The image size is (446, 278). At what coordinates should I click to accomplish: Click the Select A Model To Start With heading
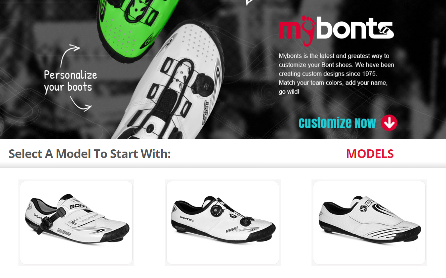(x=89, y=154)
